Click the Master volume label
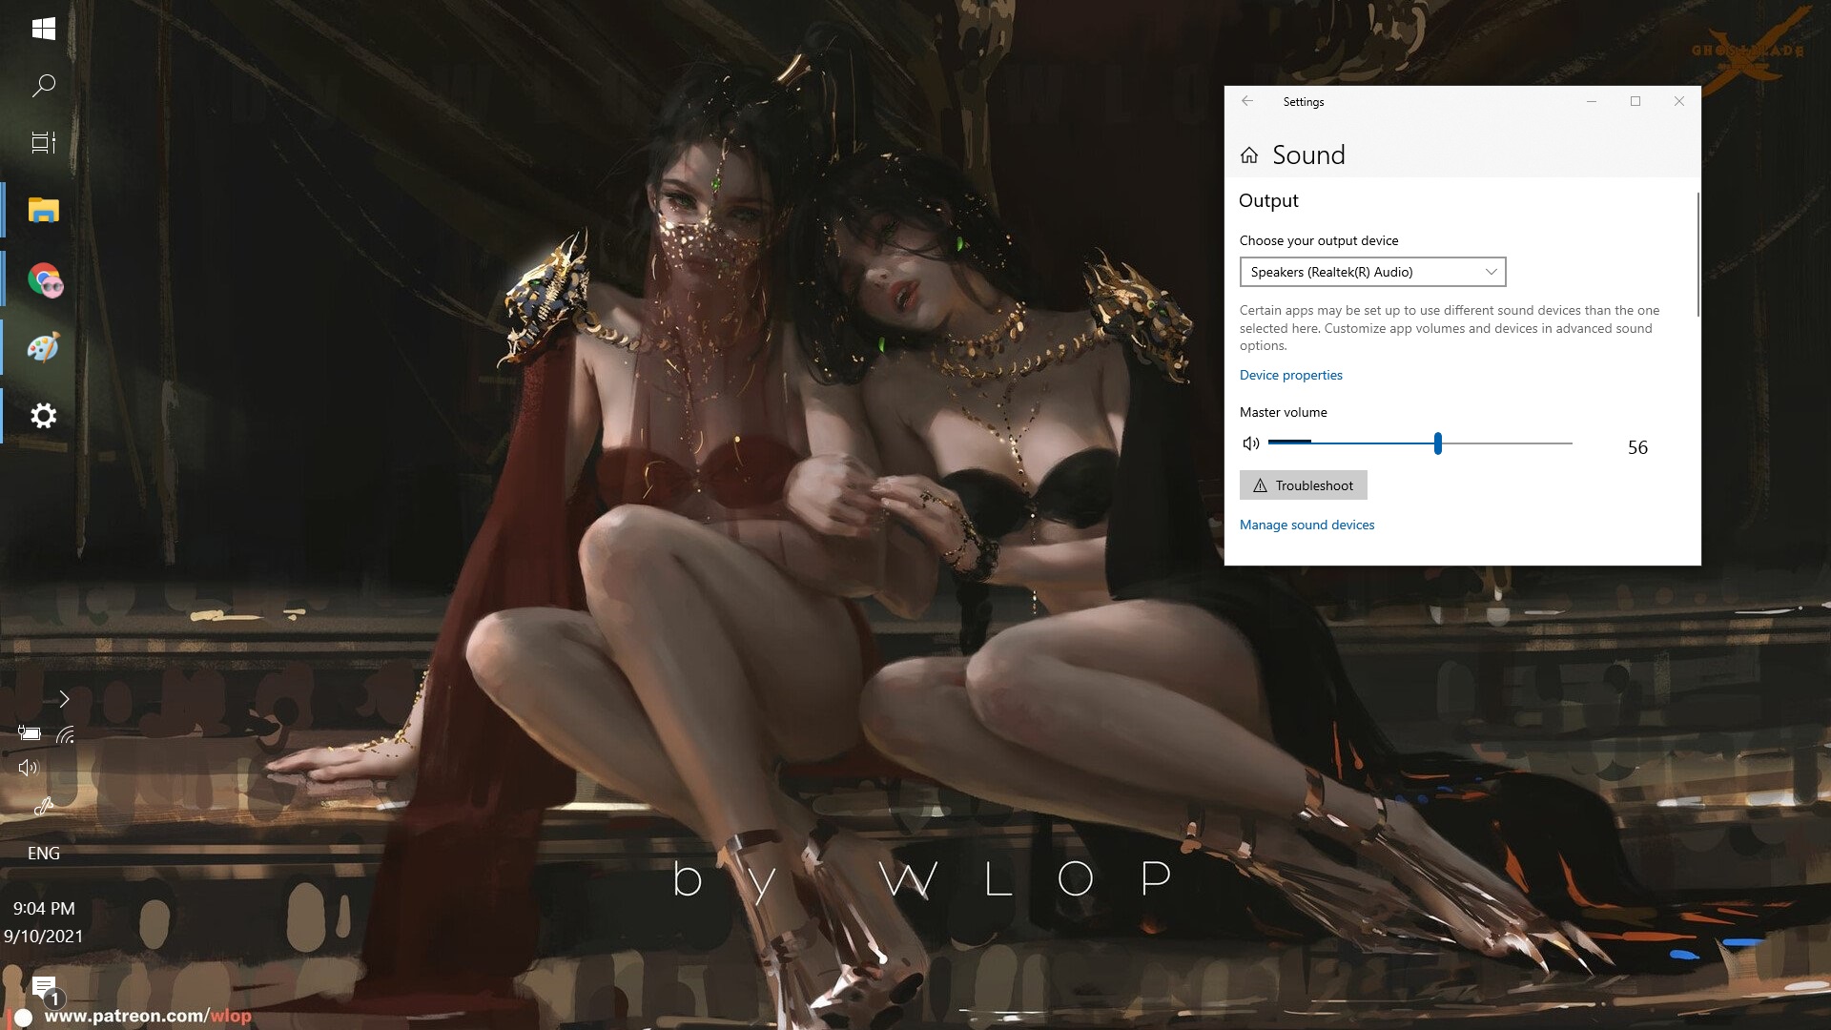 (x=1283, y=412)
